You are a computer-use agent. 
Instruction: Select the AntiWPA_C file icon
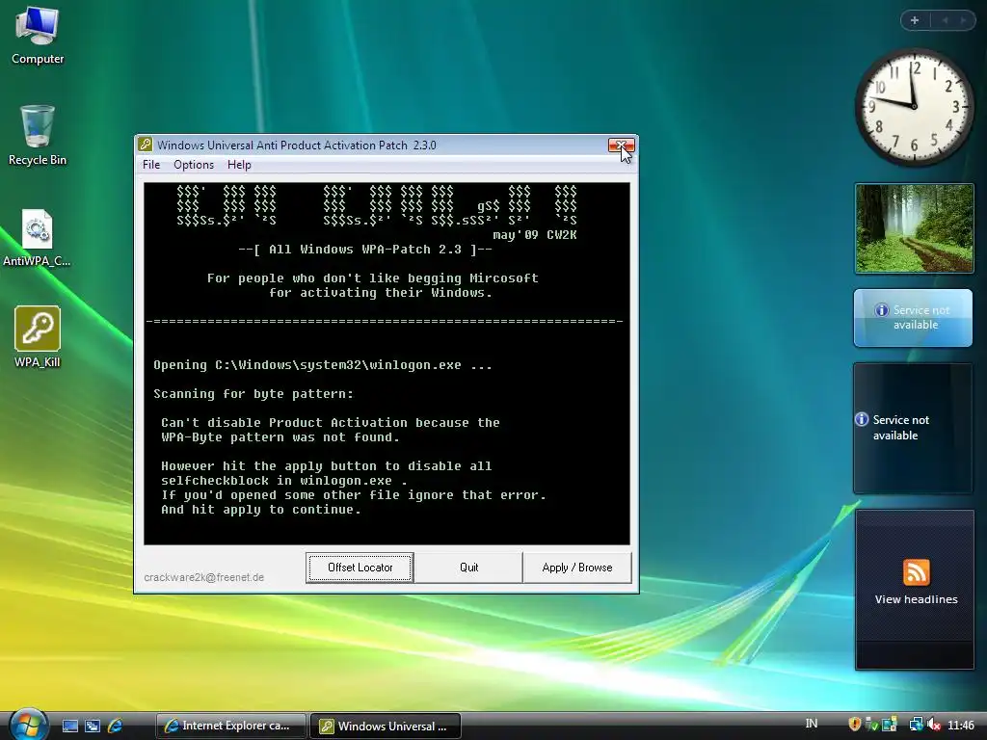37,237
